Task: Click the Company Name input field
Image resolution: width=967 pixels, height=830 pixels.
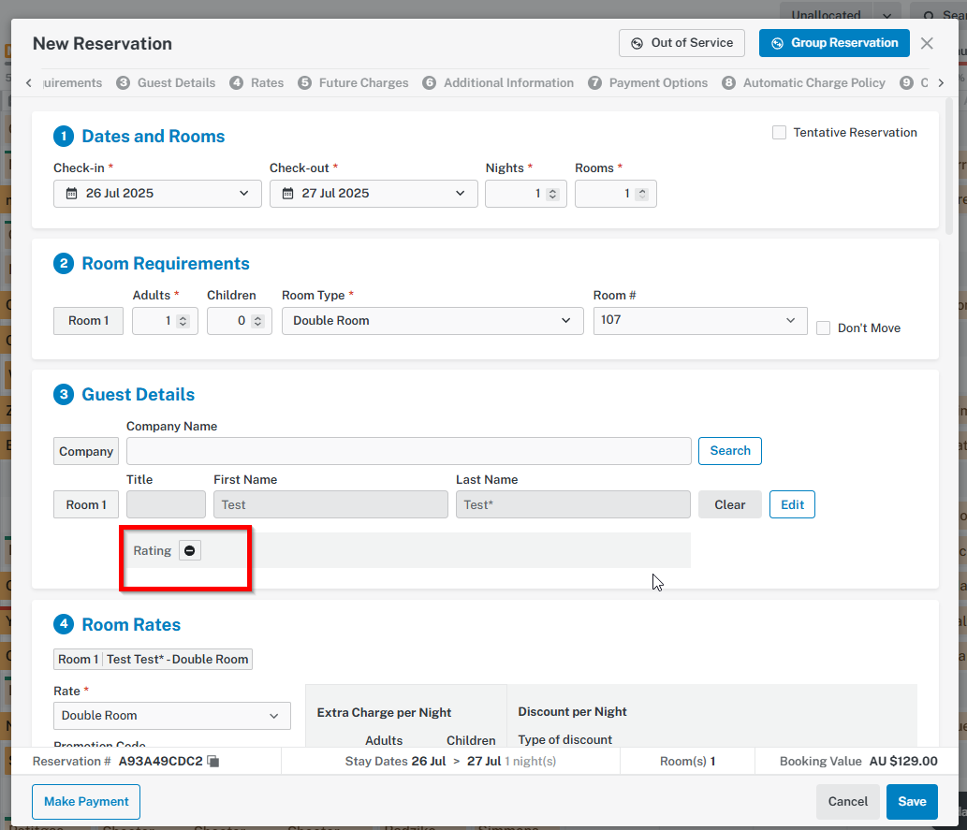Action: 408,451
